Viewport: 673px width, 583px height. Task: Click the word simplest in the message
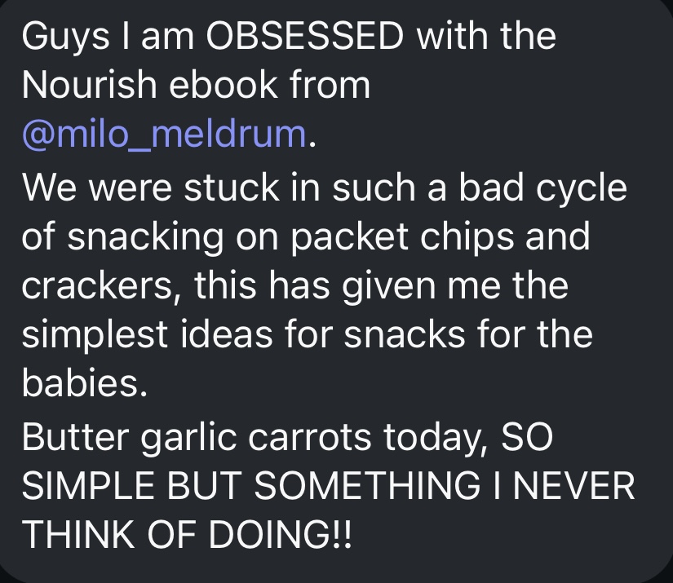[95, 334]
